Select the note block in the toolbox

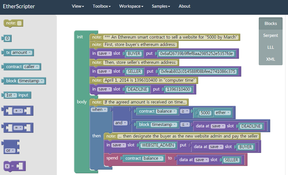[x=11, y=23]
